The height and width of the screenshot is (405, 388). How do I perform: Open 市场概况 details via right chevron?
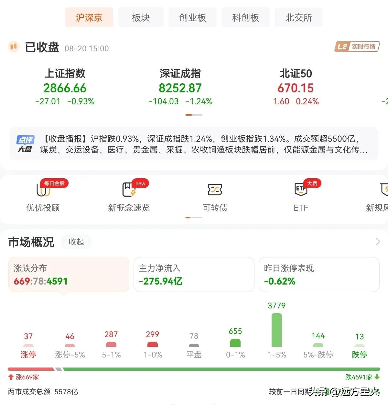pyautogui.click(x=378, y=242)
